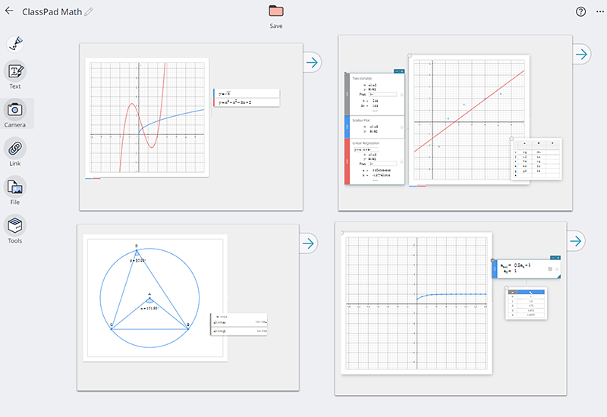Select the pen drawing tool in sidebar
607x417 pixels.
[15, 44]
